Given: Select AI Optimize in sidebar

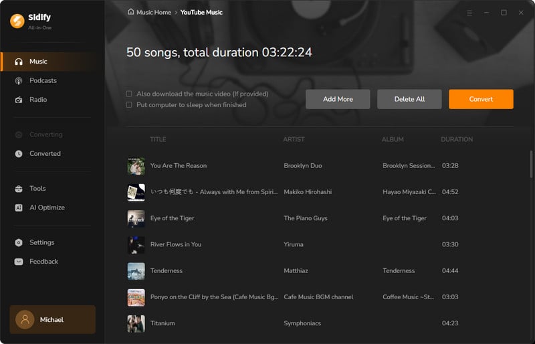Looking at the screenshot, I should (x=53, y=207).
